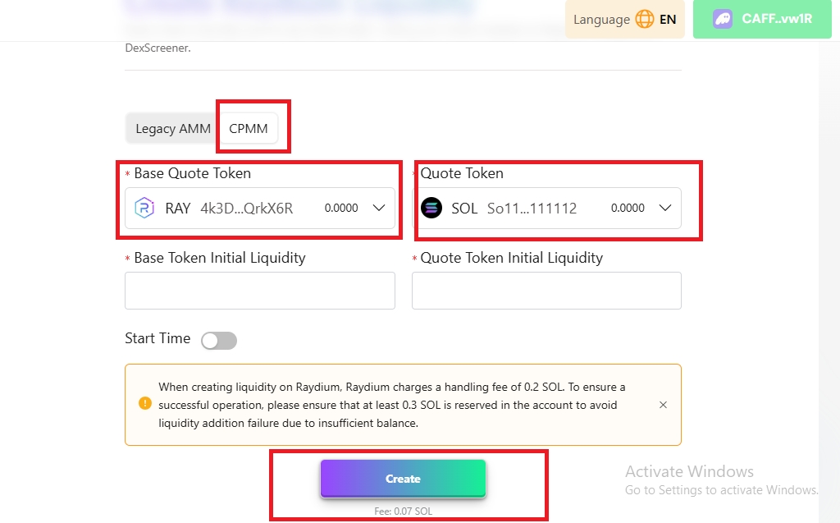Click the orange warning icon in notice

145,403
